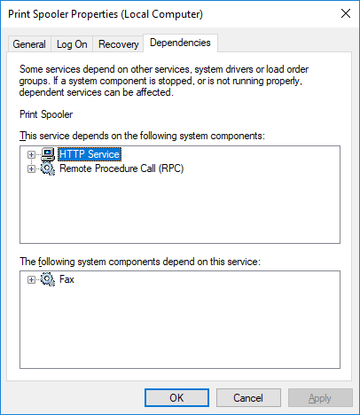Confirm with the OK button
The width and height of the screenshot is (360, 415).
176,398
